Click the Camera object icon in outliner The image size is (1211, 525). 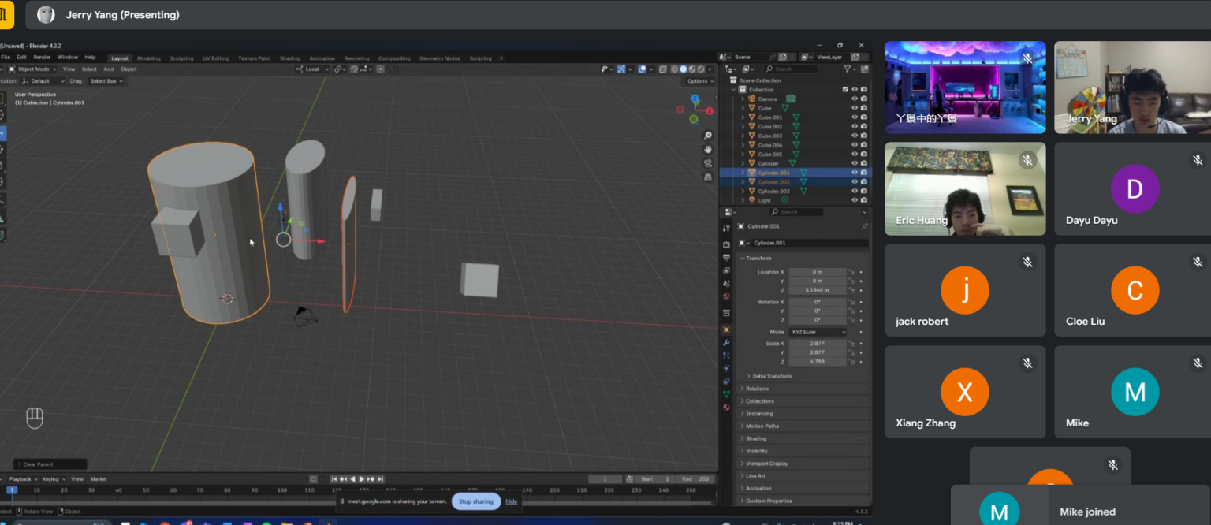[751, 99]
